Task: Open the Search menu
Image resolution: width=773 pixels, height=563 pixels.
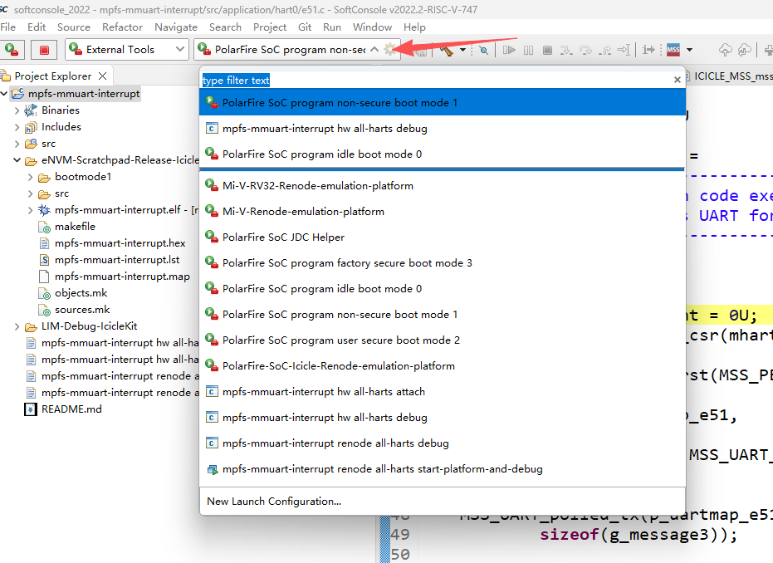Action: 225,27
